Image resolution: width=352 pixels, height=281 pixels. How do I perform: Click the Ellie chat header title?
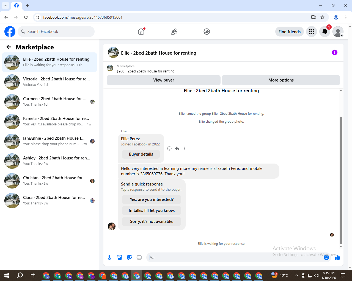[159, 53]
